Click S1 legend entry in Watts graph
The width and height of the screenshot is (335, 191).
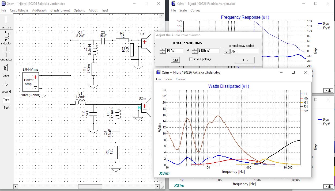click(303, 107)
